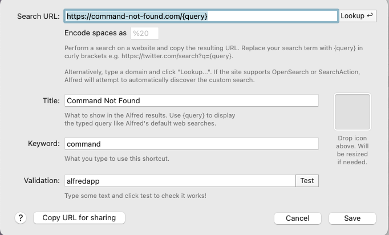Viewport: 389px width, 235px height.
Task: Click the 'Search URL:' label
Action: tap(38, 16)
